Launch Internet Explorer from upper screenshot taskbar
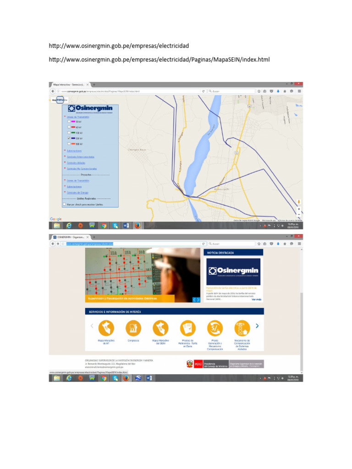352x469 pixels. 69,226
